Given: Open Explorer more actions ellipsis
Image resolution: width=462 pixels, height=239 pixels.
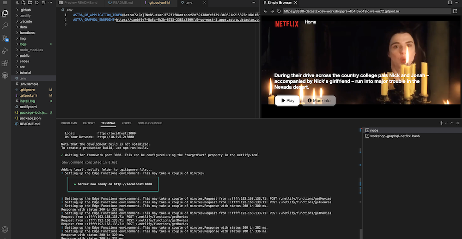Looking at the screenshot, I should (50, 2).
